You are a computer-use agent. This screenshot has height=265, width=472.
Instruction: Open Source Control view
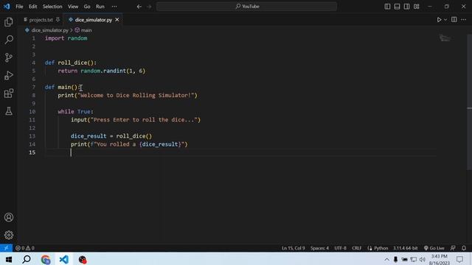pos(9,57)
